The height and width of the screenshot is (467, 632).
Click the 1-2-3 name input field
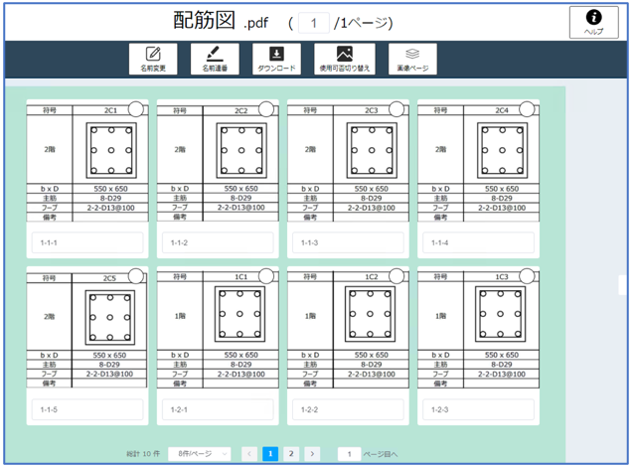pyautogui.click(x=478, y=409)
